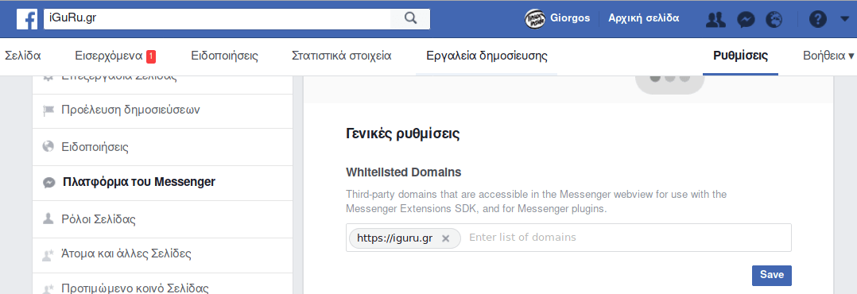The width and height of the screenshot is (857, 294).
Task: Click the globe icon beside Ειδοποιήσεις sidebar item
Action: coord(48,146)
